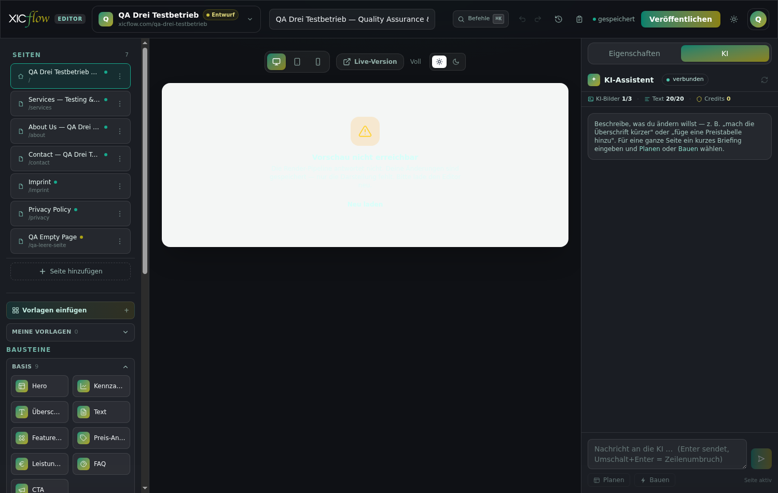Select dark mode preview toggle

click(x=456, y=62)
